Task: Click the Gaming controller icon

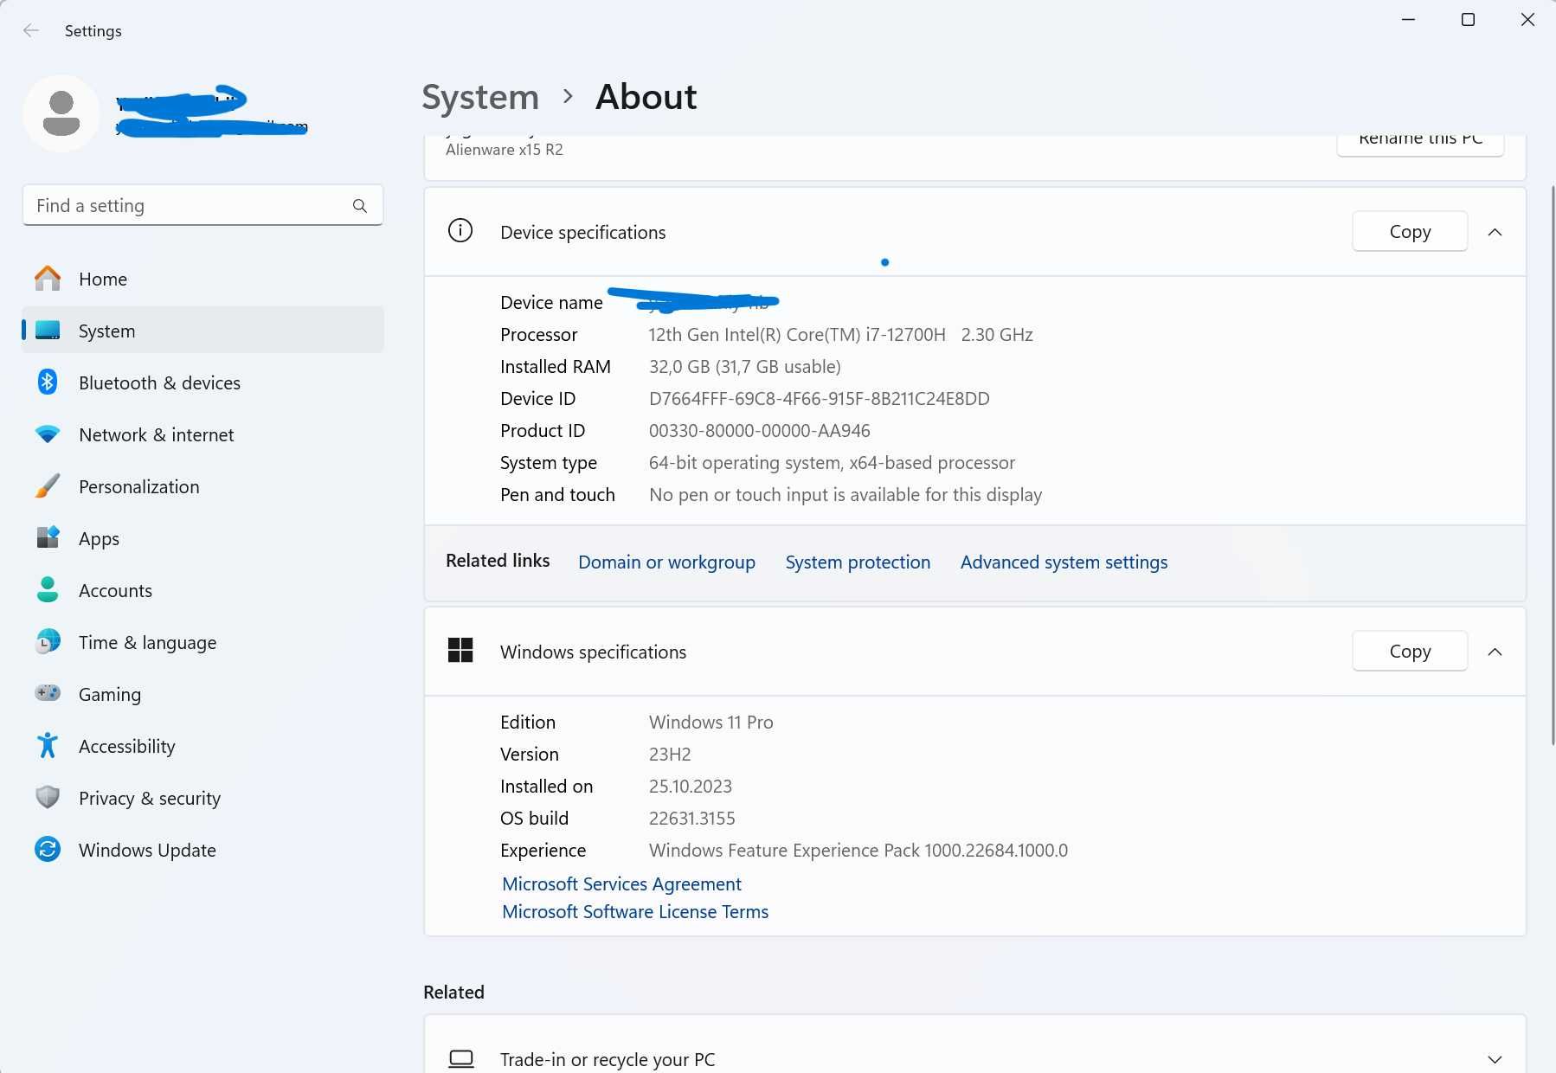Action: tap(48, 693)
